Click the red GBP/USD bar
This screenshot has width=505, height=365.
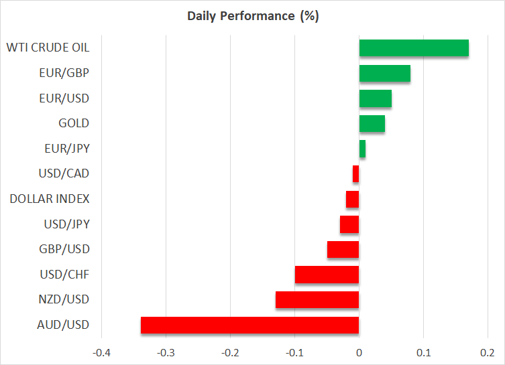point(343,249)
